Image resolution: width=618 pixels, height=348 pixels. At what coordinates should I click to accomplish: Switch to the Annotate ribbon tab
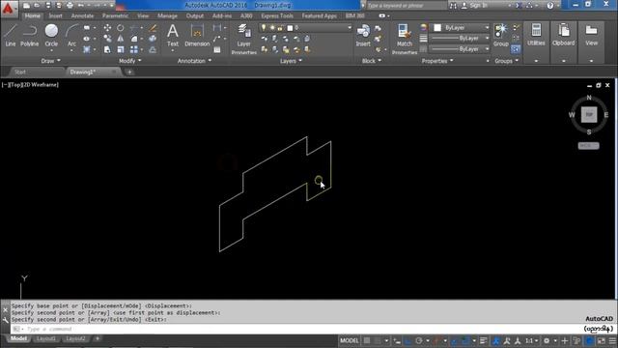pos(82,15)
